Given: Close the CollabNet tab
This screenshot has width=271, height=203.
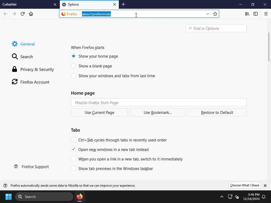Looking at the screenshot, I should click(55, 4).
